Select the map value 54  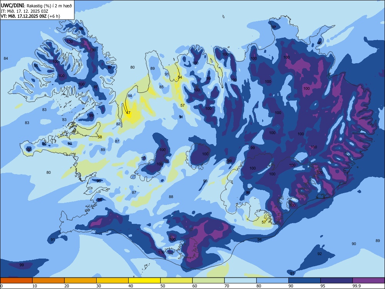(x=180, y=77)
